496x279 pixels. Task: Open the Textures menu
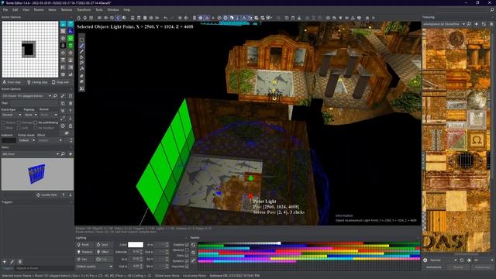(x=67, y=10)
